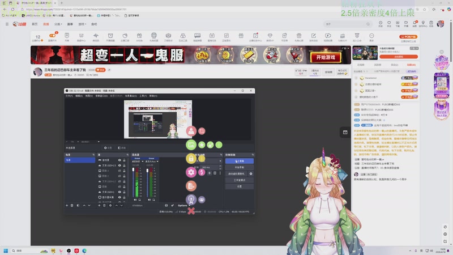453x255 pixels.
Task: Click the purple people icon in floating menu
Action: (x=202, y=199)
